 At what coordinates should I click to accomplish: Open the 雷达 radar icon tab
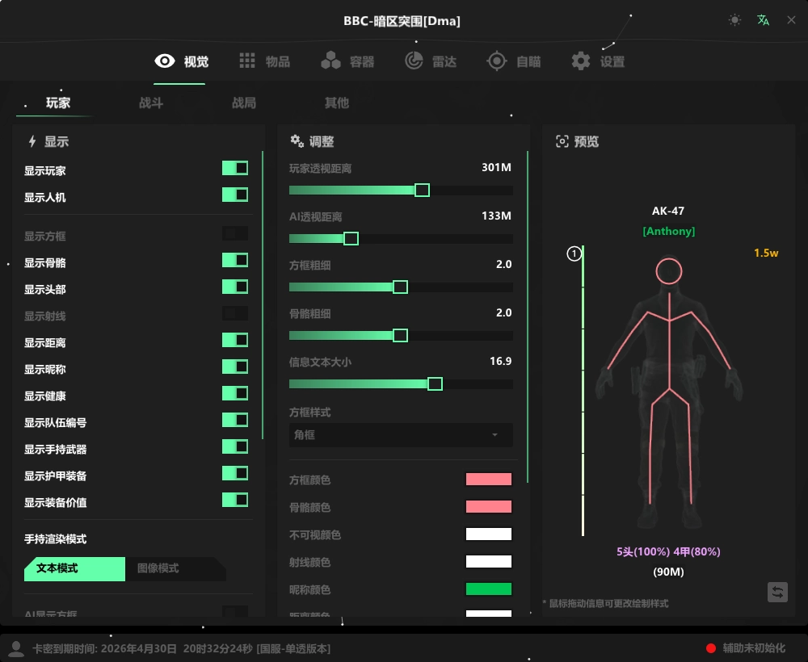coord(431,61)
